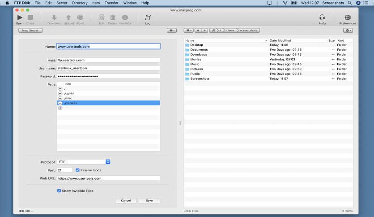
Task: Click Name column sort arrow
Action: tap(265, 40)
